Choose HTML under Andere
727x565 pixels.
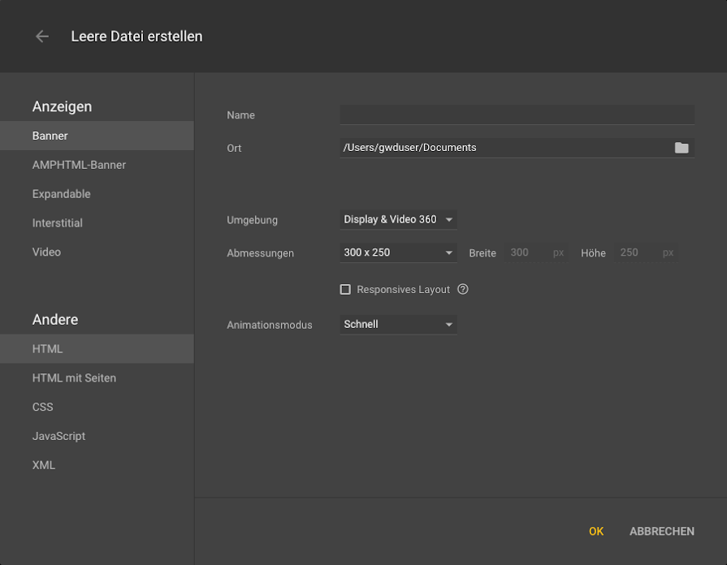97,348
